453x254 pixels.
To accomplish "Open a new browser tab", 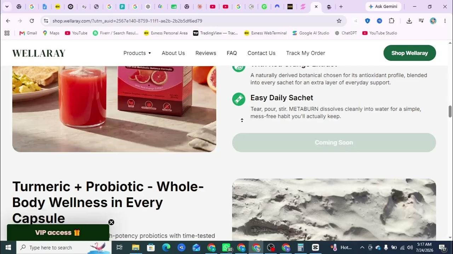I will point(341,6).
